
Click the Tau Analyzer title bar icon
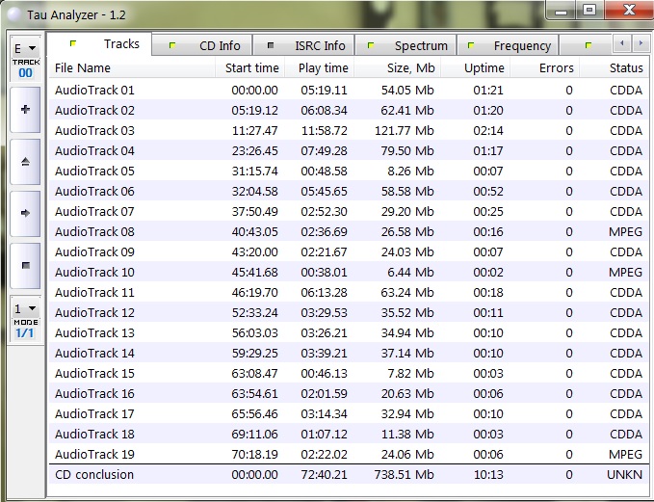[12, 15]
